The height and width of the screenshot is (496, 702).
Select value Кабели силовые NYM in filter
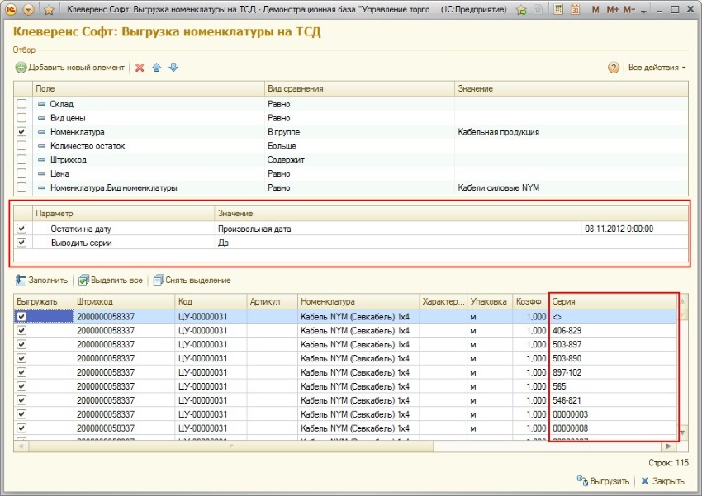tap(571, 188)
